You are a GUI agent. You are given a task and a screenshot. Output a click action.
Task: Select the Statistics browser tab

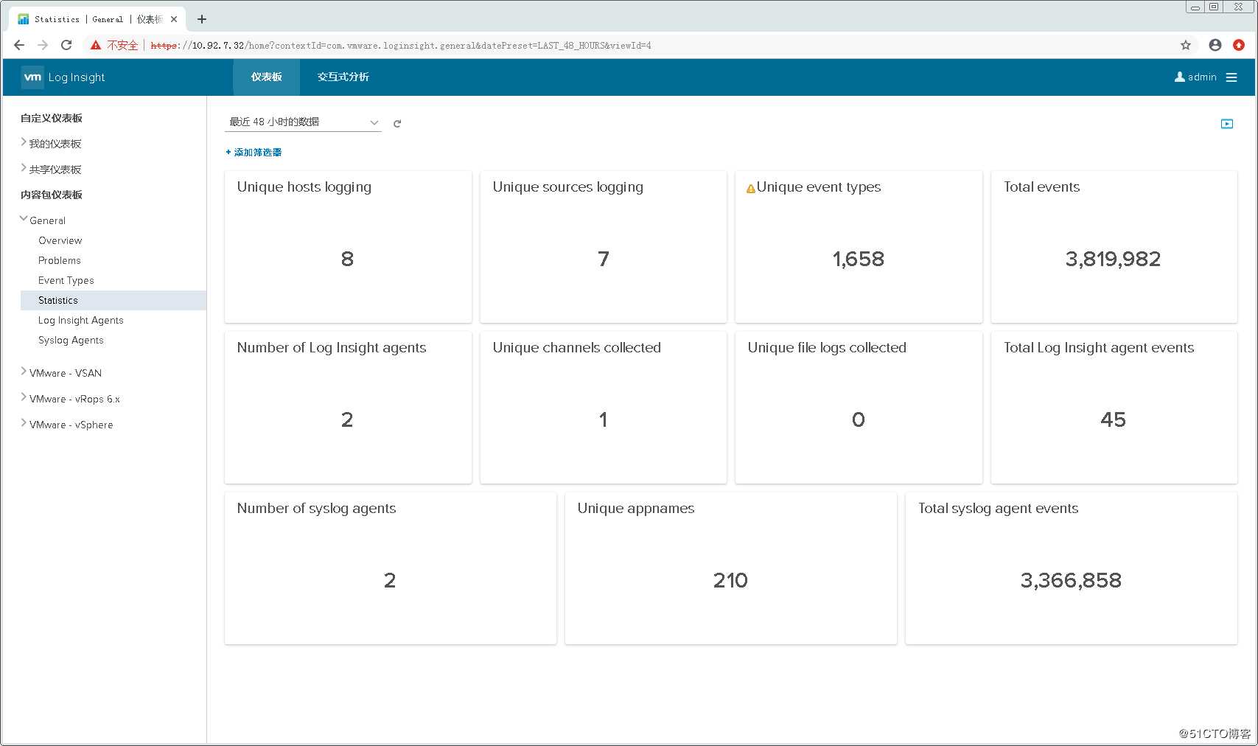tap(96, 19)
